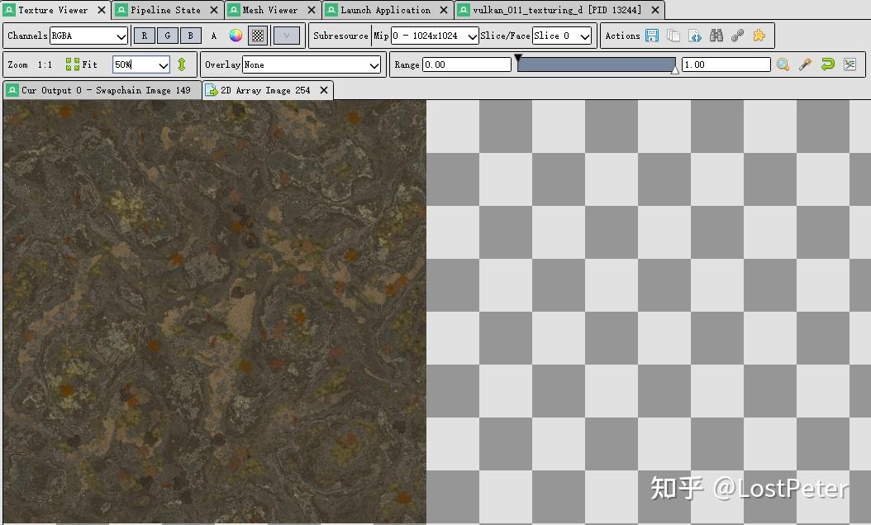Viewport: 871px width, 525px height.
Task: Open the Slice/Face dropdown
Action: pyautogui.click(x=562, y=36)
